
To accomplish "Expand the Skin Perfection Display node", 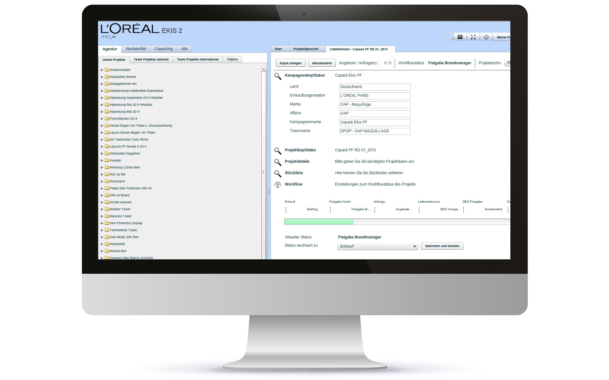I will click(x=102, y=223).
